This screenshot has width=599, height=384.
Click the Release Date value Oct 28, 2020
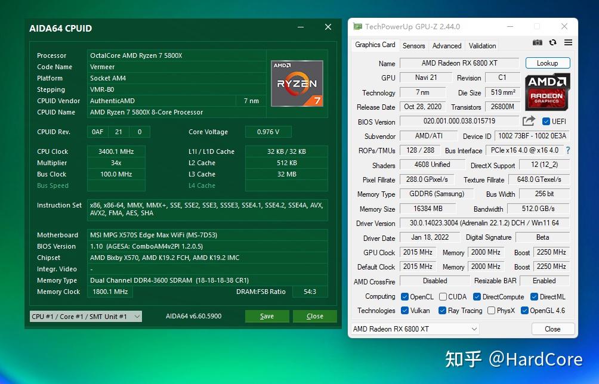click(422, 107)
